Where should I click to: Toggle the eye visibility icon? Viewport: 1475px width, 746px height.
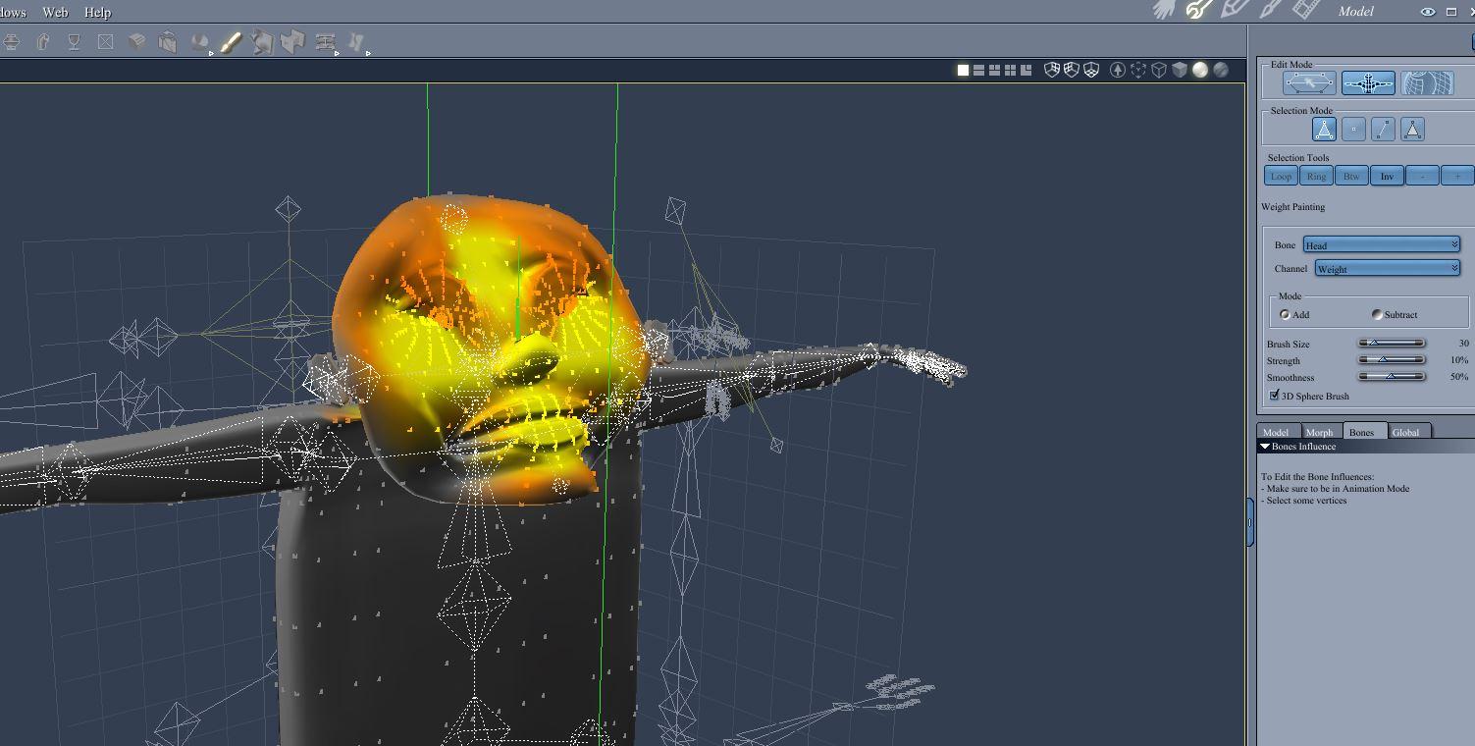[1428, 12]
